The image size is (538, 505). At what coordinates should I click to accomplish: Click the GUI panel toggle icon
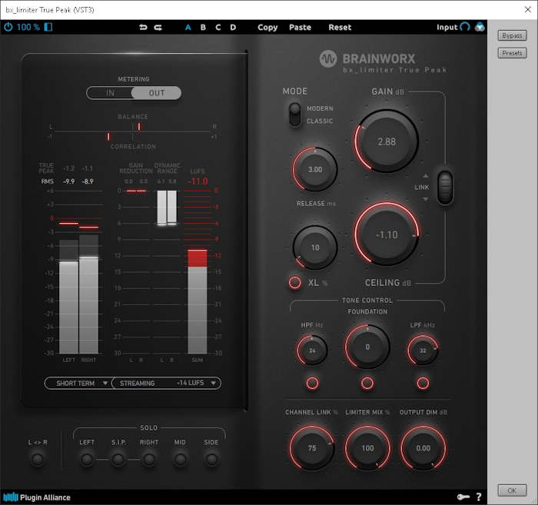pos(48,27)
